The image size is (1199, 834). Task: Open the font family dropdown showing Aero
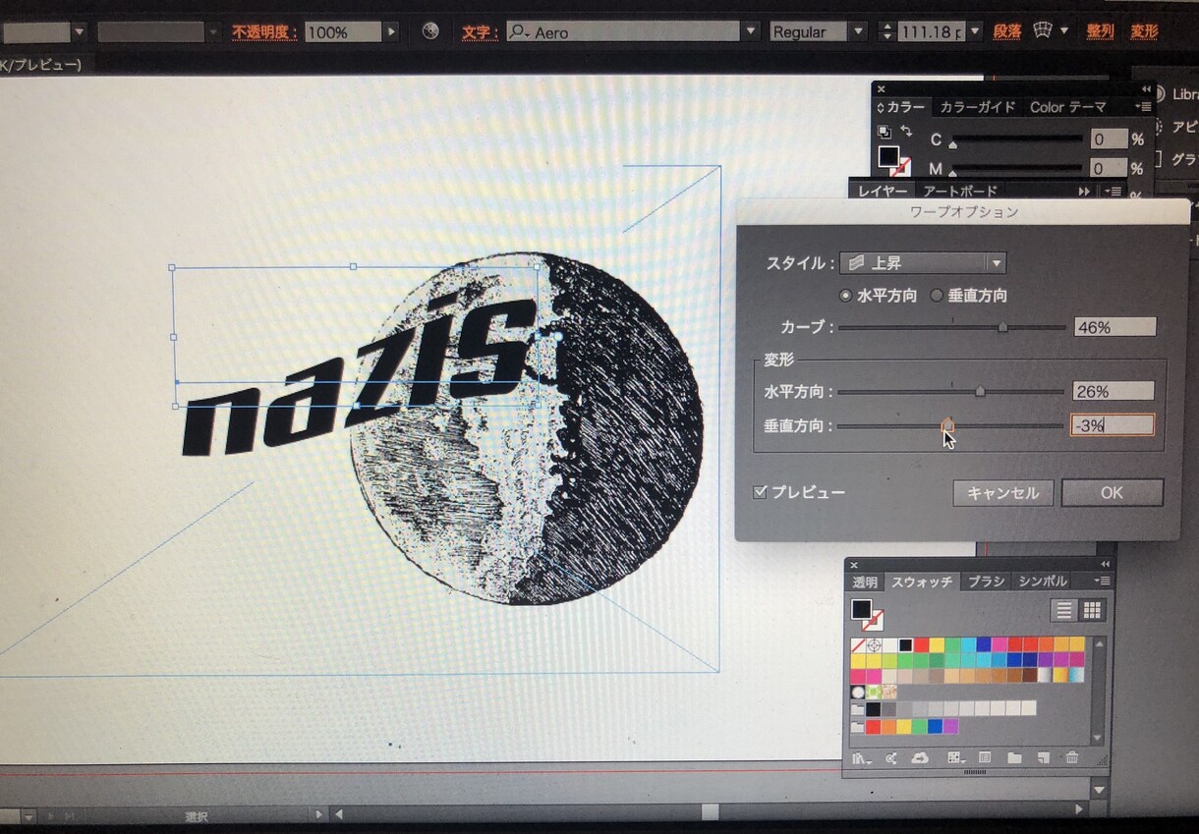coord(751,31)
